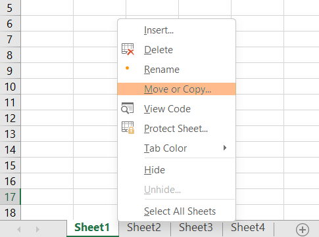Hide the sheet via Hide option

click(x=176, y=170)
